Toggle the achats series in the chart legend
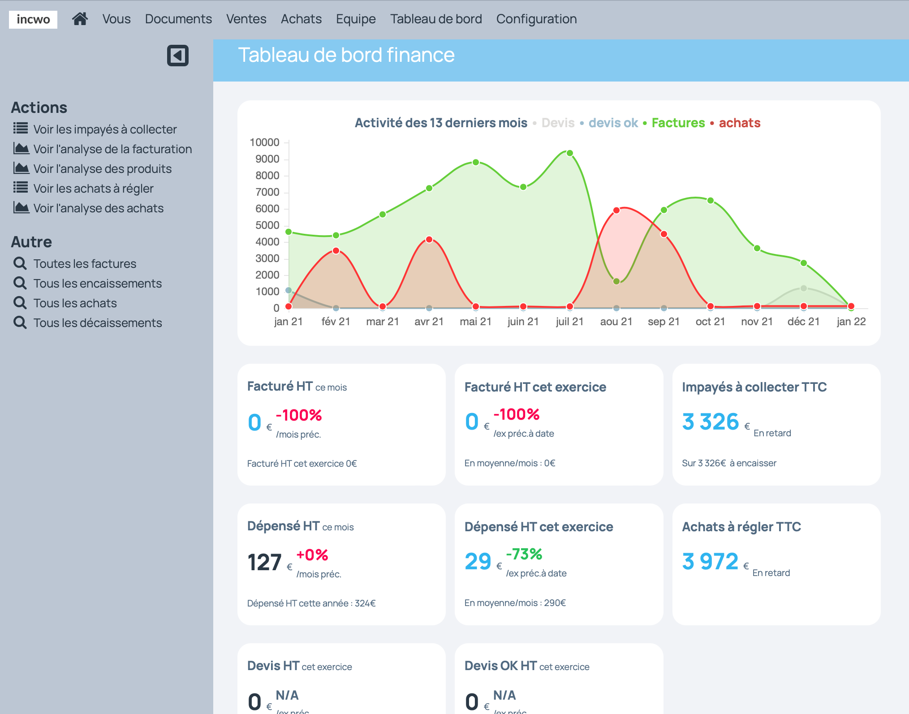Viewport: 909px width, 714px height. 740,122
